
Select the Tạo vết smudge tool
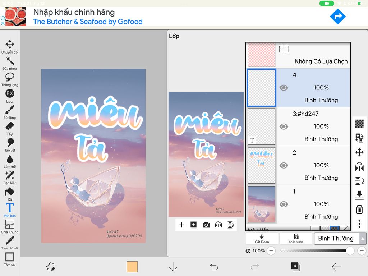[x=10, y=145]
